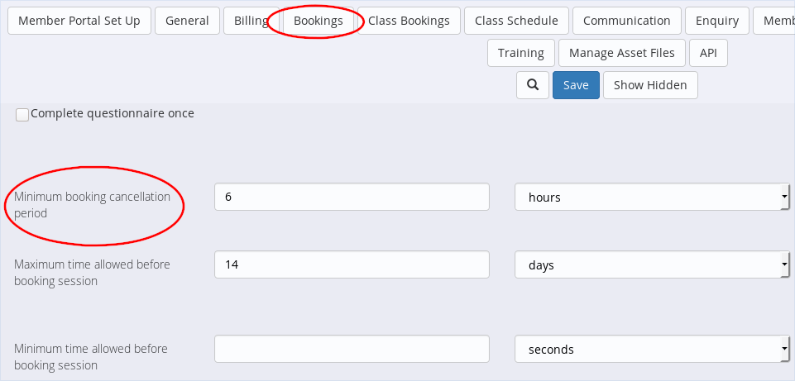
Task: Click the Show Hidden button
Action: (650, 85)
